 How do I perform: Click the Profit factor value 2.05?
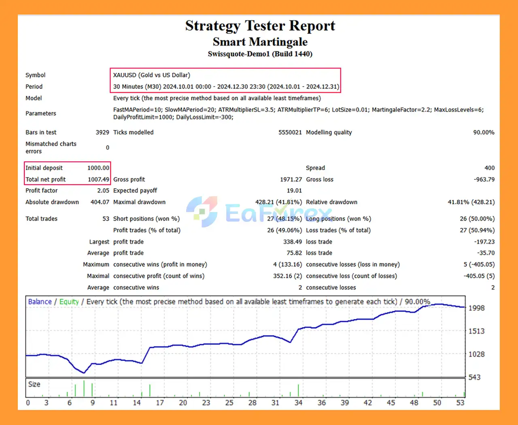103,191
